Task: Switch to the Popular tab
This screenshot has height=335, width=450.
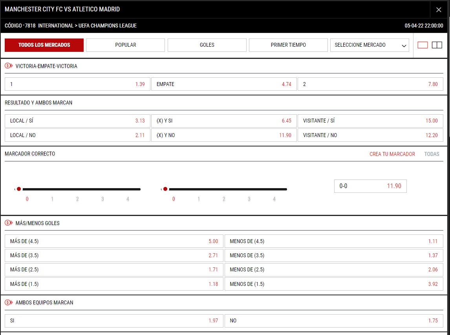Action: click(x=125, y=45)
